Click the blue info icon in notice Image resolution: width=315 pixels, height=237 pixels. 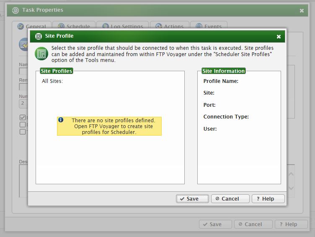[x=61, y=120]
